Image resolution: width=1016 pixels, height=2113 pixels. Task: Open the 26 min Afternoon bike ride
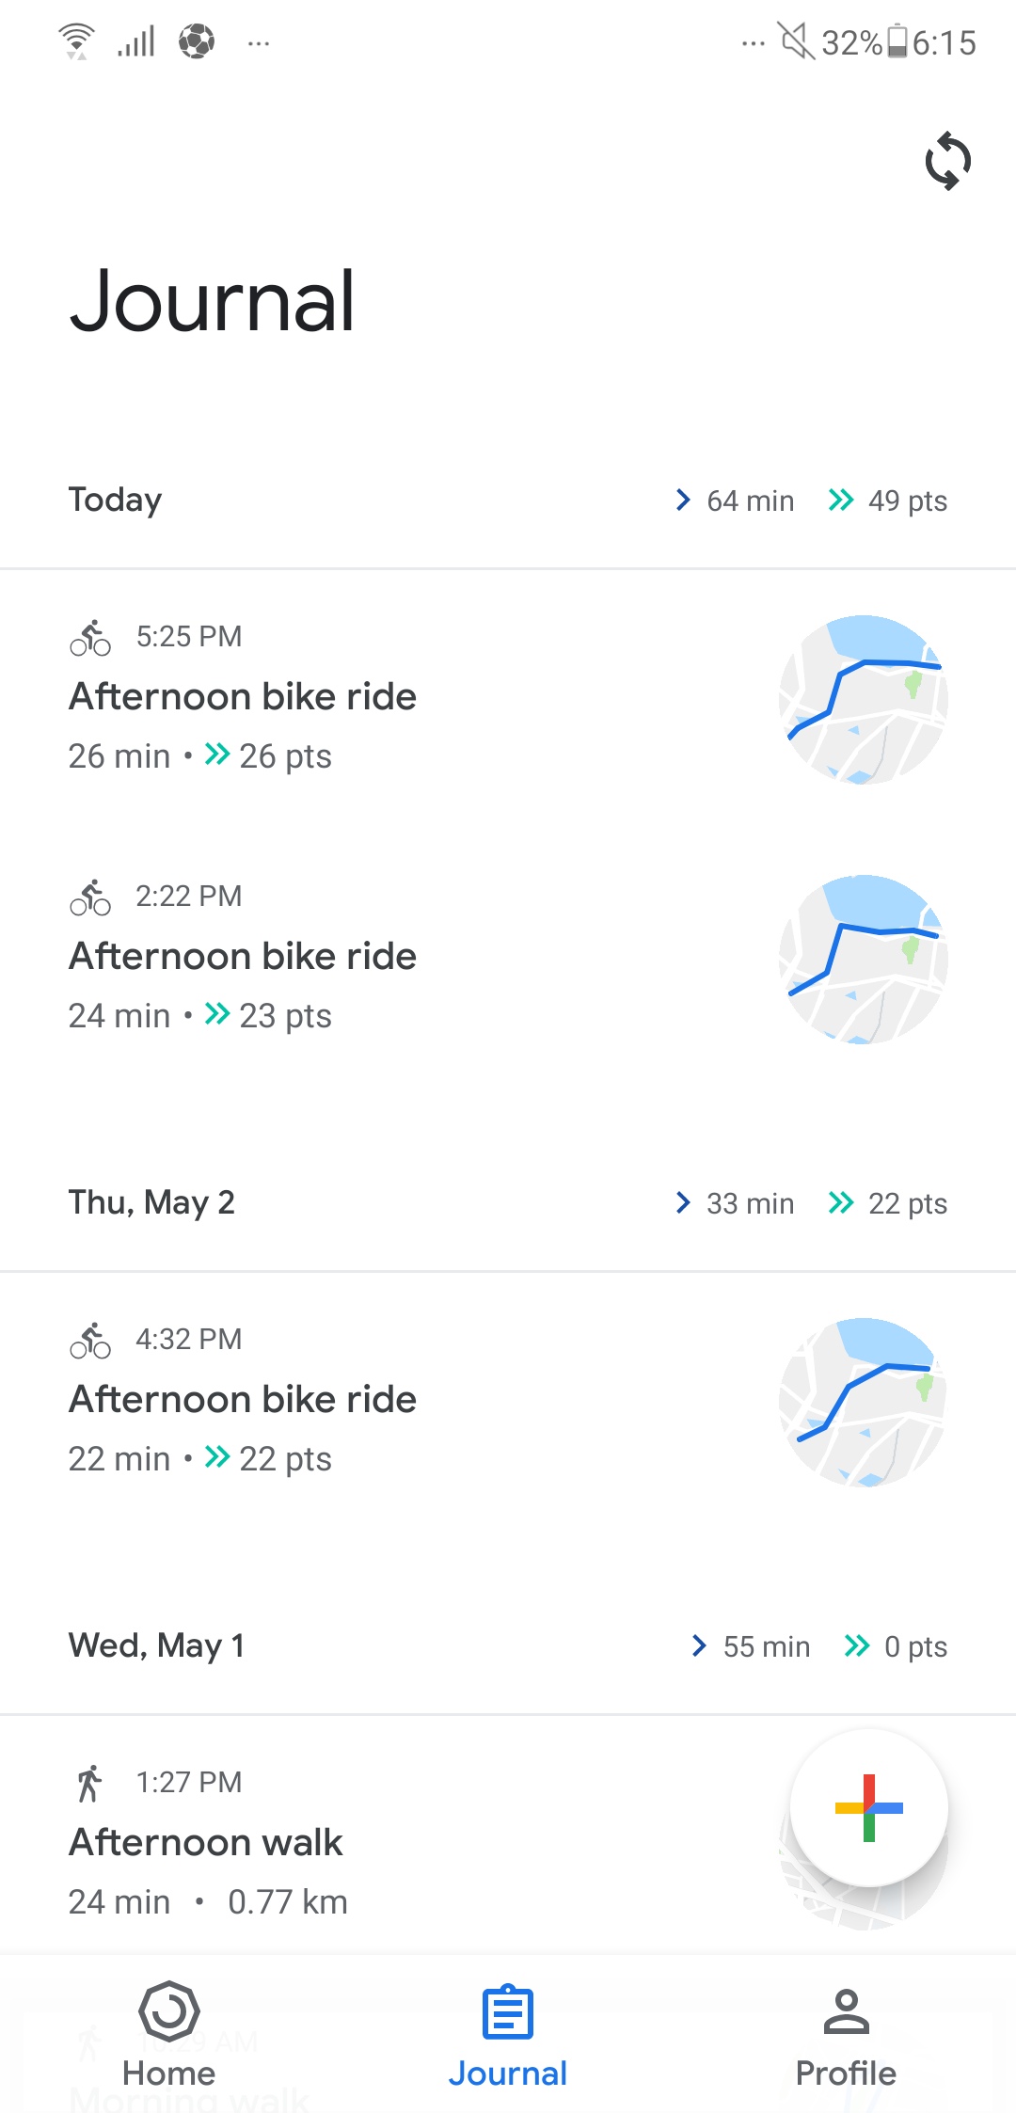[243, 697]
